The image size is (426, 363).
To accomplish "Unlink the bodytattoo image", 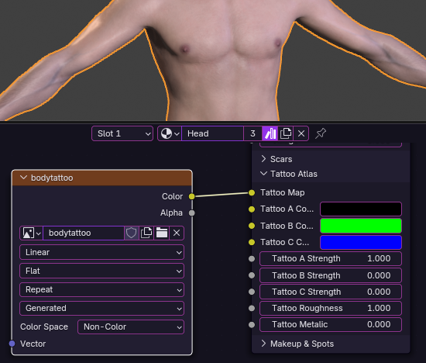I will click(x=177, y=233).
